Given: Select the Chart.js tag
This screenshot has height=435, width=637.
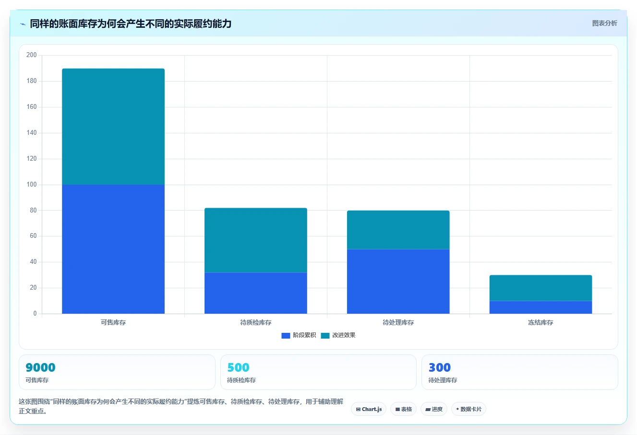Looking at the screenshot, I should coord(369,409).
